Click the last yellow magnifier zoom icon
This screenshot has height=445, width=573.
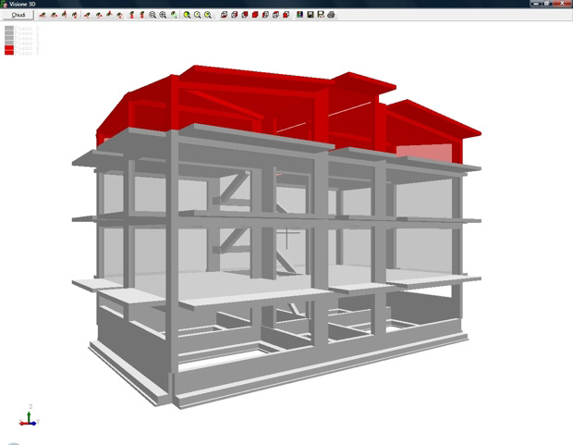pos(208,15)
